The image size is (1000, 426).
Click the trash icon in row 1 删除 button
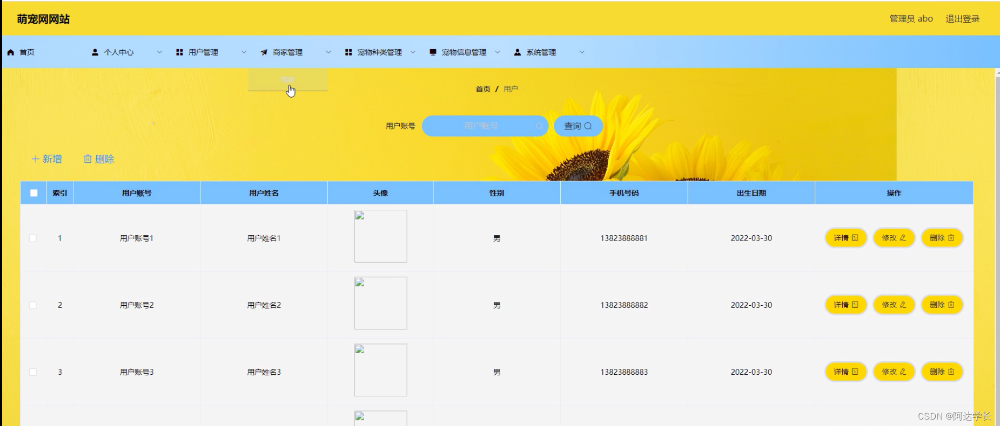[951, 238]
